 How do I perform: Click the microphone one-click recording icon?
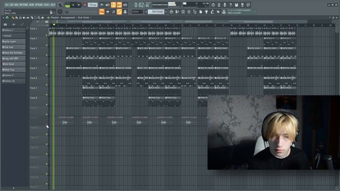[x=225, y=5]
